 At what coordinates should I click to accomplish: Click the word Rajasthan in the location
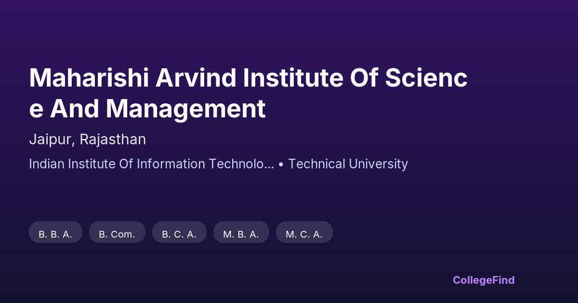(113, 139)
